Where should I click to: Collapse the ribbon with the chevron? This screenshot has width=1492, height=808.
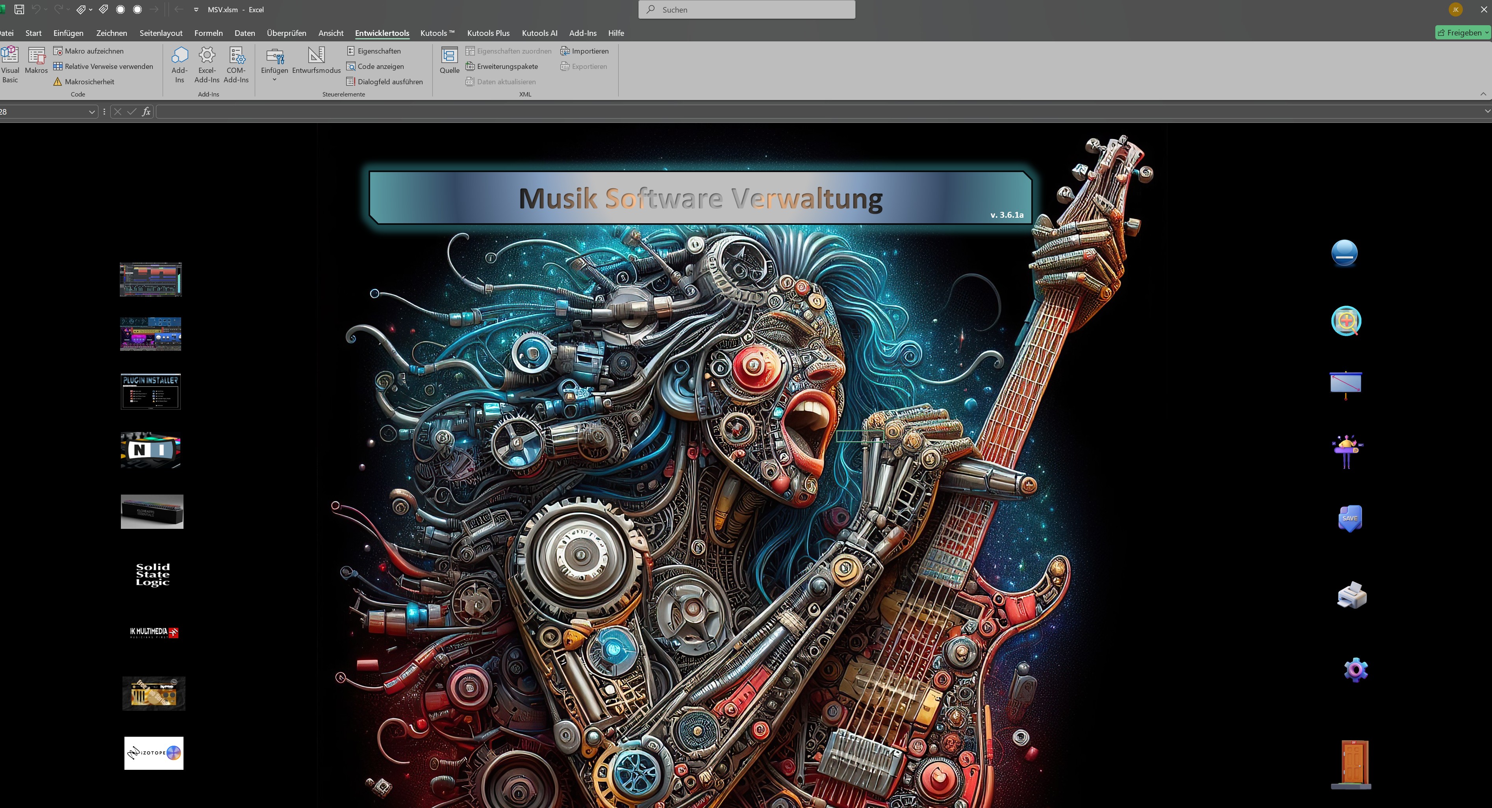coord(1483,94)
